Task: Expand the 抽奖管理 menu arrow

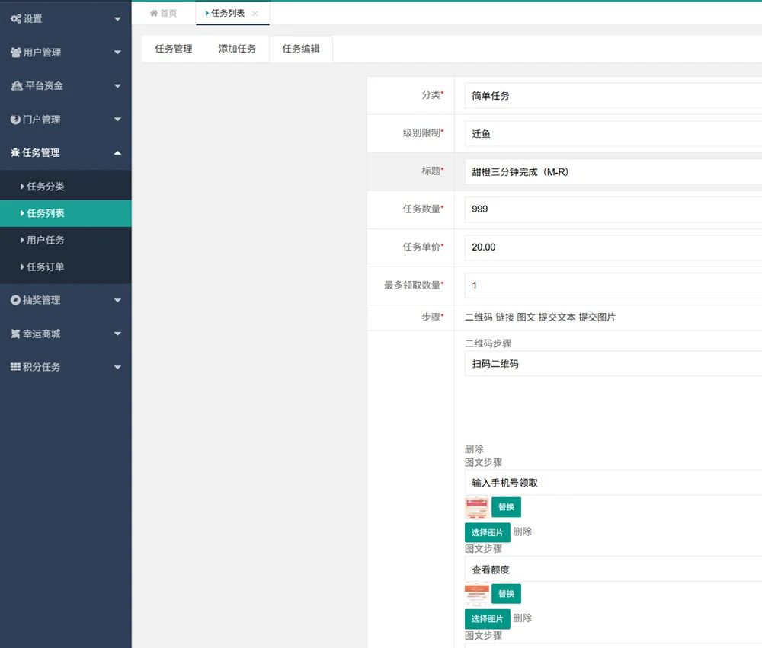Action: [x=117, y=300]
